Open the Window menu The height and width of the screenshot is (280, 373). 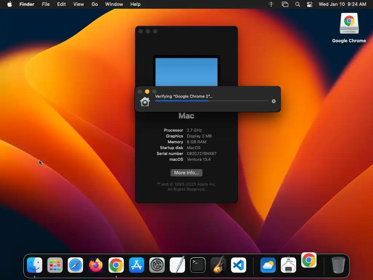click(x=114, y=4)
